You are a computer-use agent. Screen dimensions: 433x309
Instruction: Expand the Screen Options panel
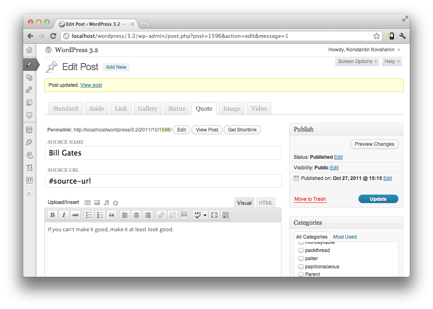[357, 61]
